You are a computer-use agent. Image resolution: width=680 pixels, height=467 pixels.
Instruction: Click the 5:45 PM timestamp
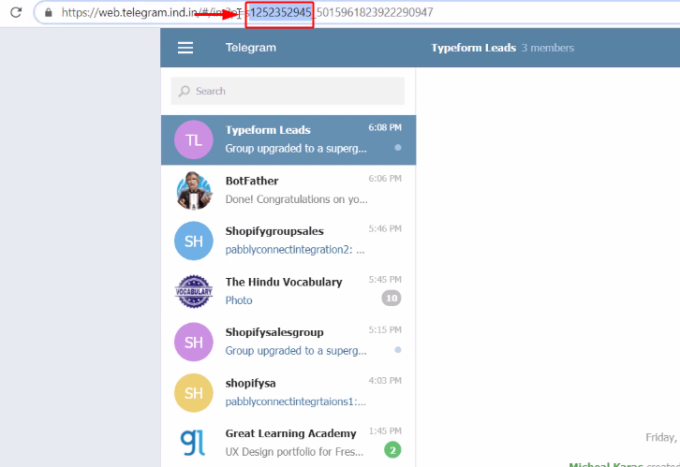tap(385, 280)
